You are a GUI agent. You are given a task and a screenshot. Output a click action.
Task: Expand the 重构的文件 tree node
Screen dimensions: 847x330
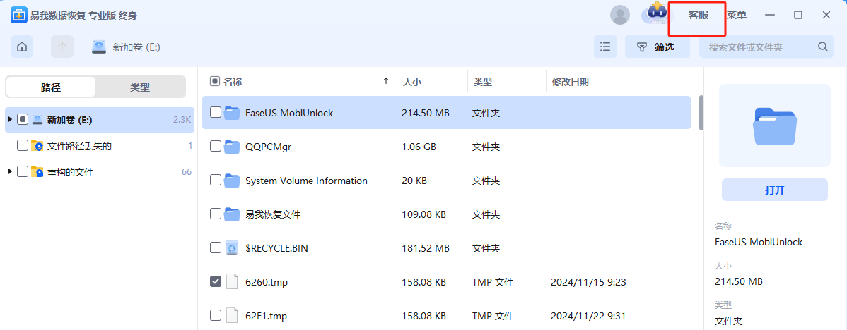pyautogui.click(x=10, y=172)
